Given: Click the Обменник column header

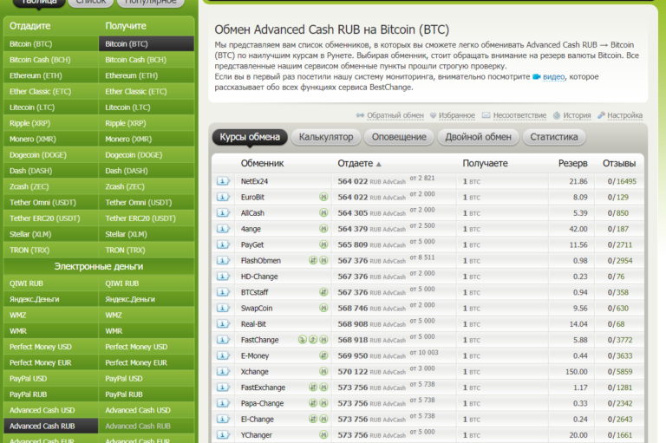Looking at the screenshot, I should click(262, 164).
